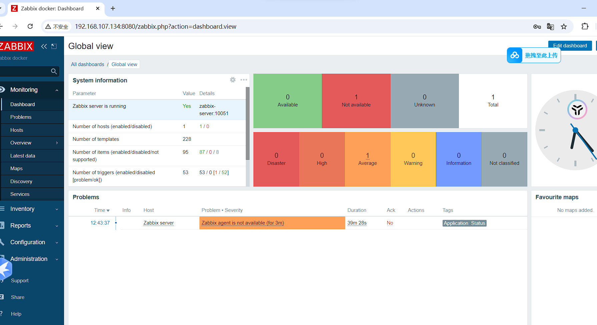Open the 'Zabbix agent is not available' problem

(243, 223)
